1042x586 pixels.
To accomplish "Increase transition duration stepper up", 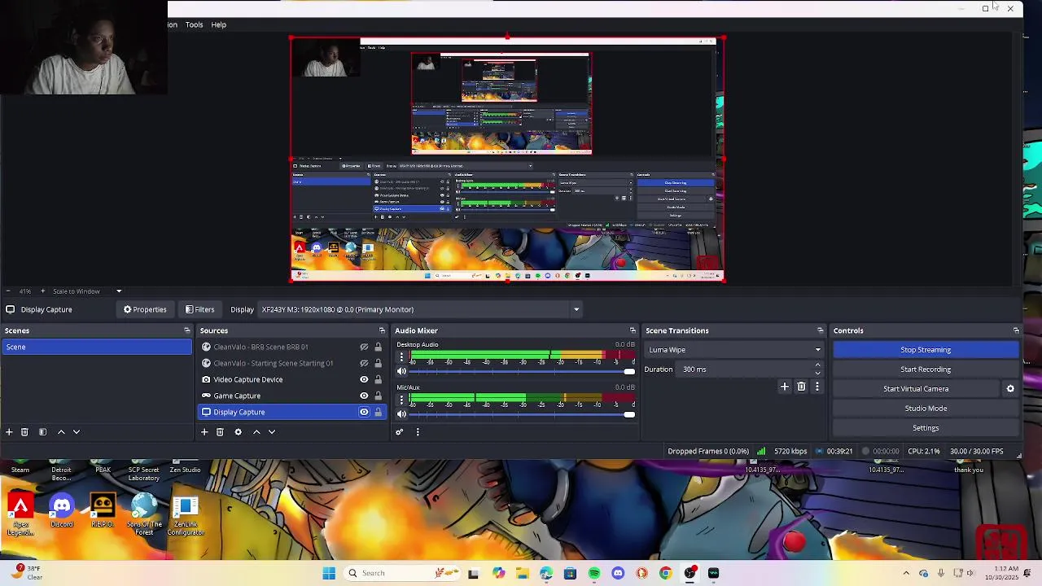I will tap(817, 365).
